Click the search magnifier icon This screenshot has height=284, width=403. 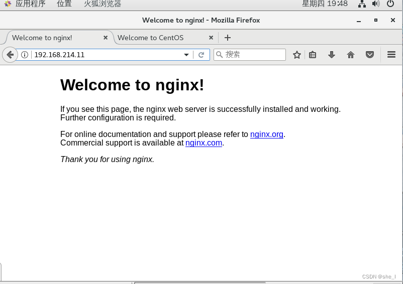point(219,54)
